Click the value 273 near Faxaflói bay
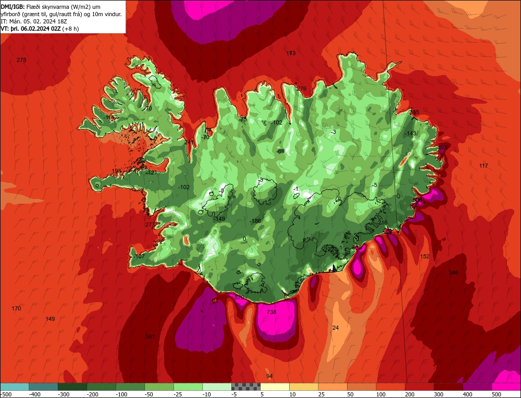Viewport: 521px width, 398px height. pos(150,225)
